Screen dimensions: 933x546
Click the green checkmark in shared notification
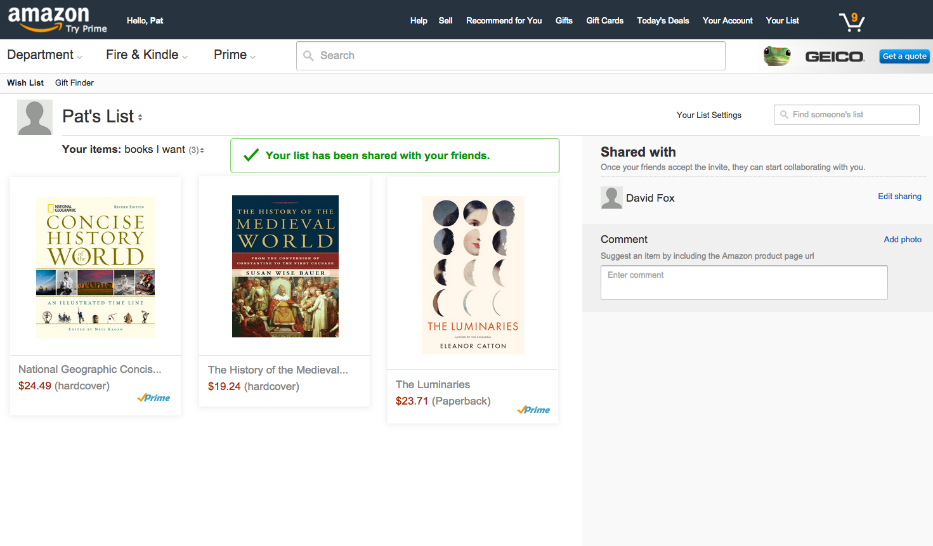coord(251,155)
